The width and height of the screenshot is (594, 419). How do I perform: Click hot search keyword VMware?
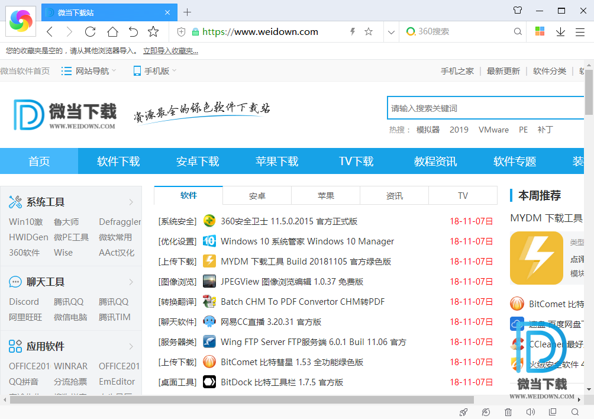tap(493, 130)
